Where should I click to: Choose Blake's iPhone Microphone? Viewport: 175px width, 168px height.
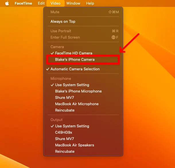[83, 91]
